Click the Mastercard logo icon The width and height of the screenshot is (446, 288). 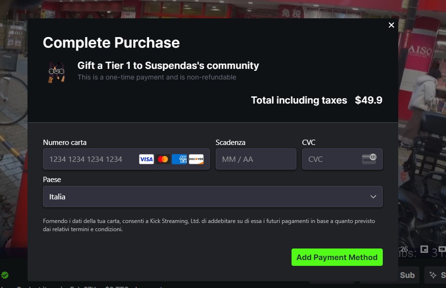click(x=163, y=159)
